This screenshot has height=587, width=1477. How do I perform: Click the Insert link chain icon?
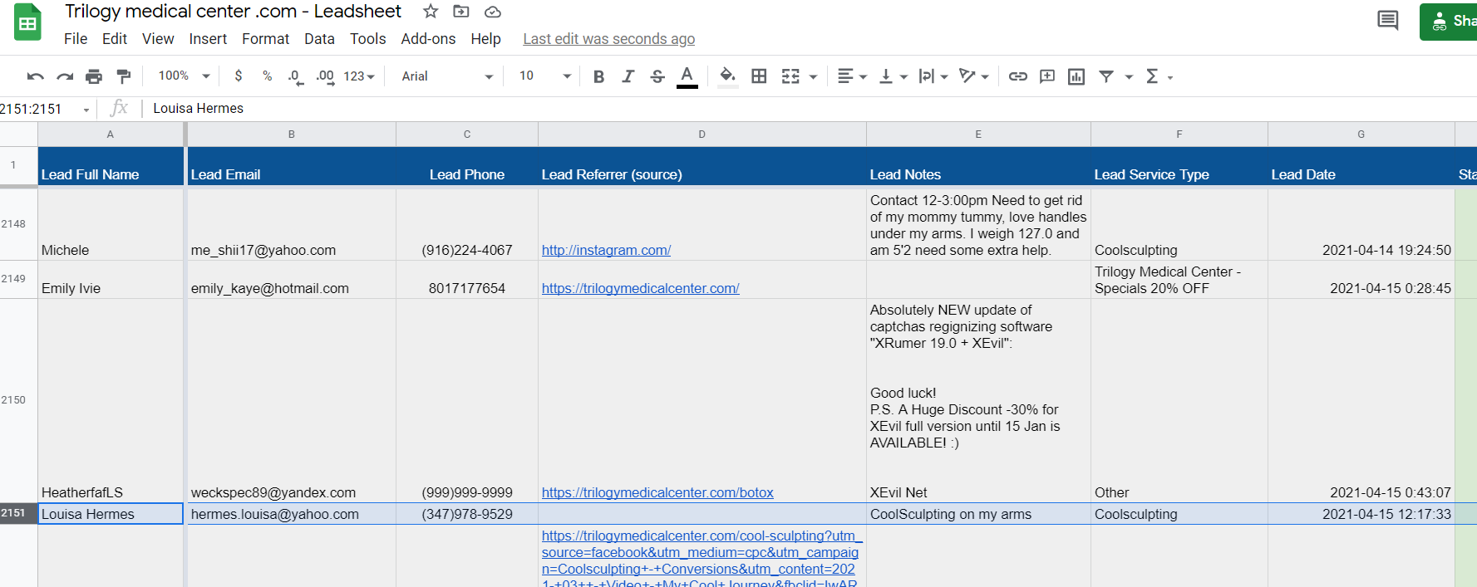[x=1017, y=76]
